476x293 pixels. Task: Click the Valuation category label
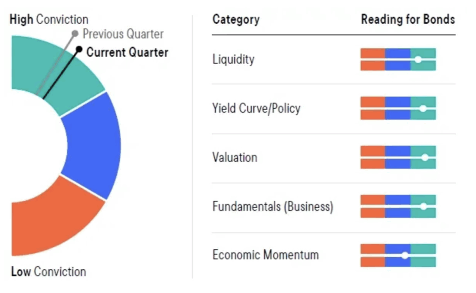[x=235, y=158]
